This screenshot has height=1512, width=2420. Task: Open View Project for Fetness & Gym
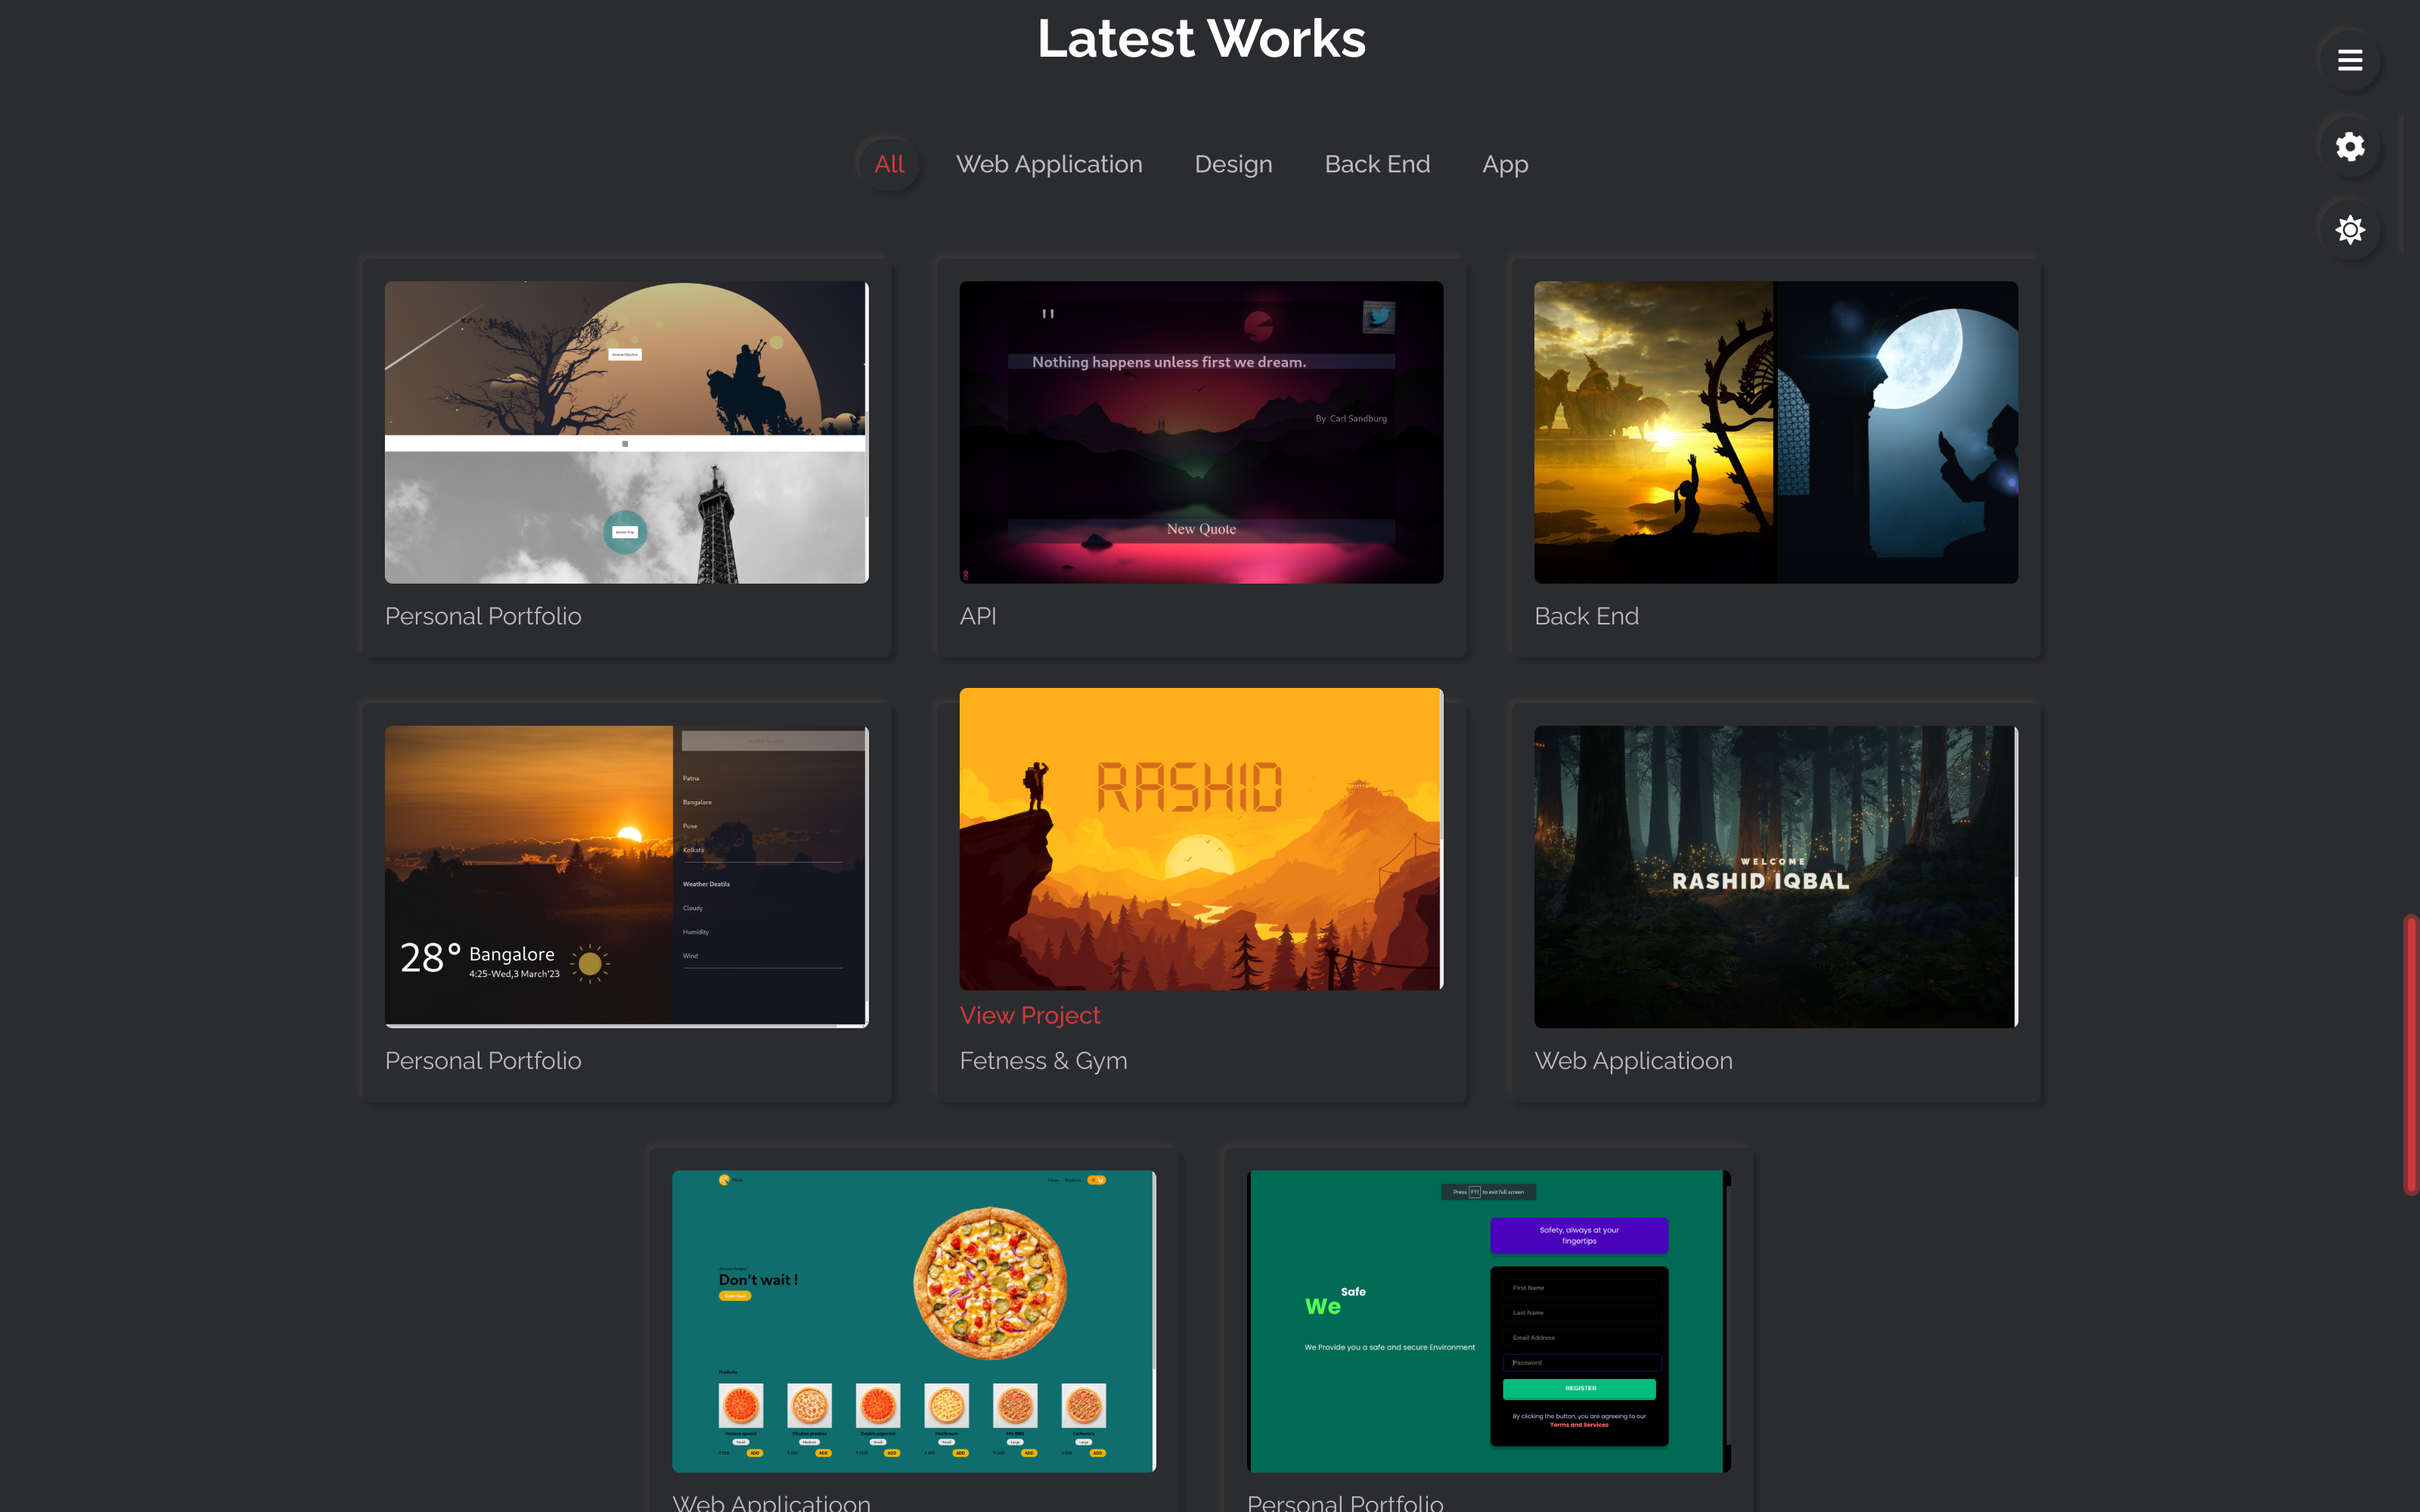coord(1029,1015)
